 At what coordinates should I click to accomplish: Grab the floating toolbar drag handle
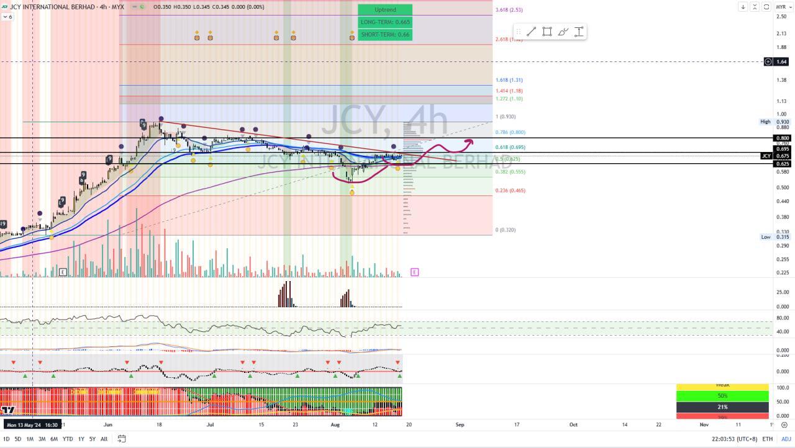[x=519, y=32]
